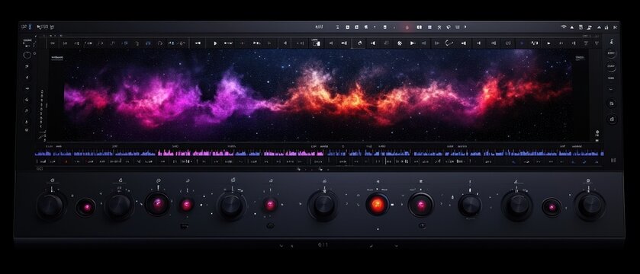
Task: Click the round icon at the top of the left sidebar
Action: coord(27,55)
